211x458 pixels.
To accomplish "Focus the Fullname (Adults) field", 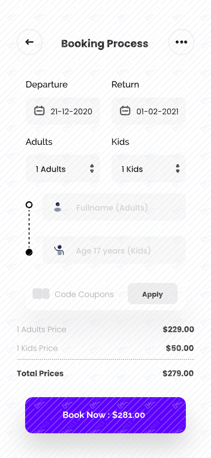I will tap(114, 207).
